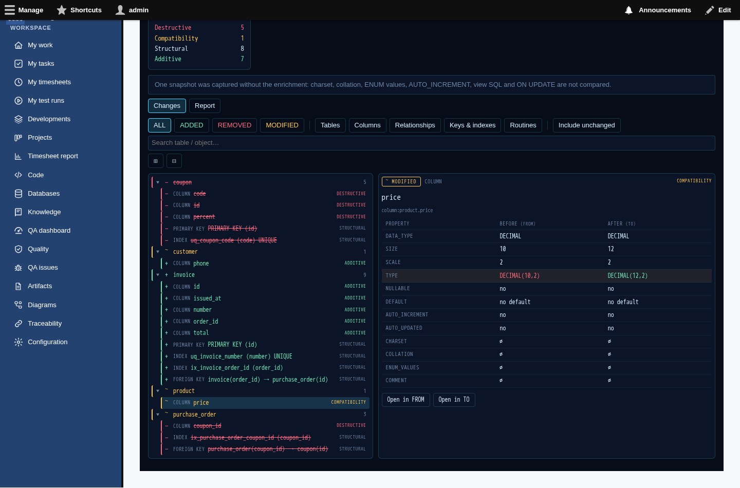Collapse the purchase_order table node
The height and width of the screenshot is (488, 740).
(x=158, y=415)
